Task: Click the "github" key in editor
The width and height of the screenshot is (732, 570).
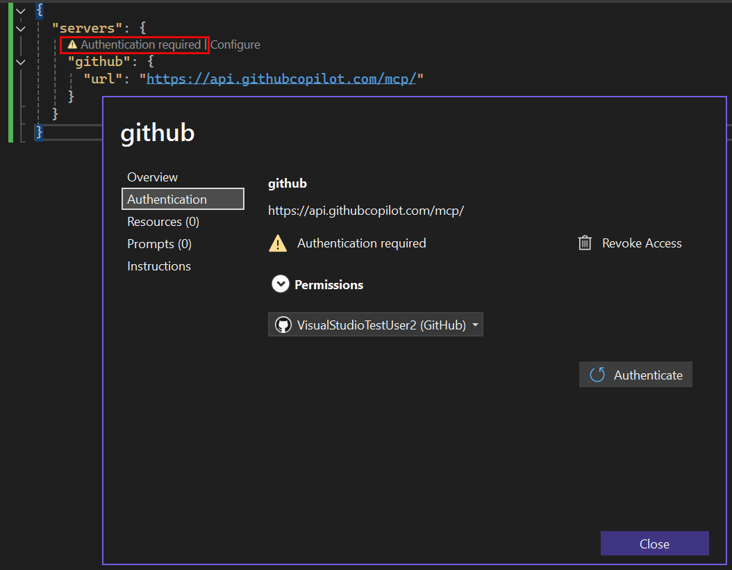Action: point(99,62)
